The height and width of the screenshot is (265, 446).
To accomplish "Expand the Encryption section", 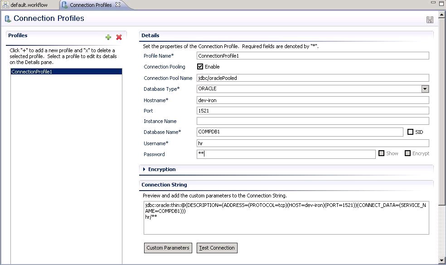I will (x=143, y=169).
